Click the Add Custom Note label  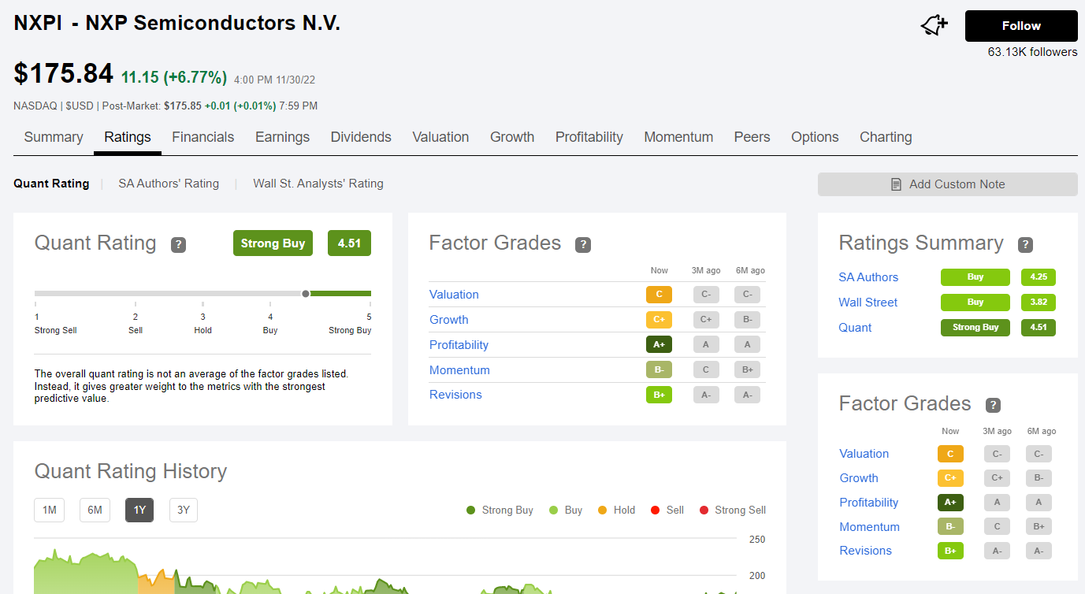click(957, 184)
